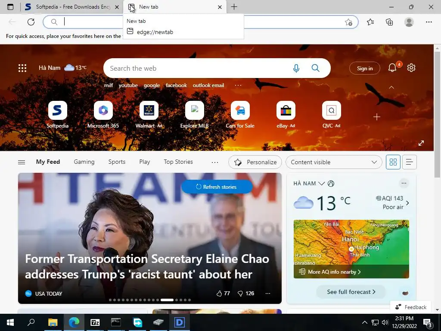The width and height of the screenshot is (441, 331).
Task: Open the eBay ad quick link
Action: point(286,115)
